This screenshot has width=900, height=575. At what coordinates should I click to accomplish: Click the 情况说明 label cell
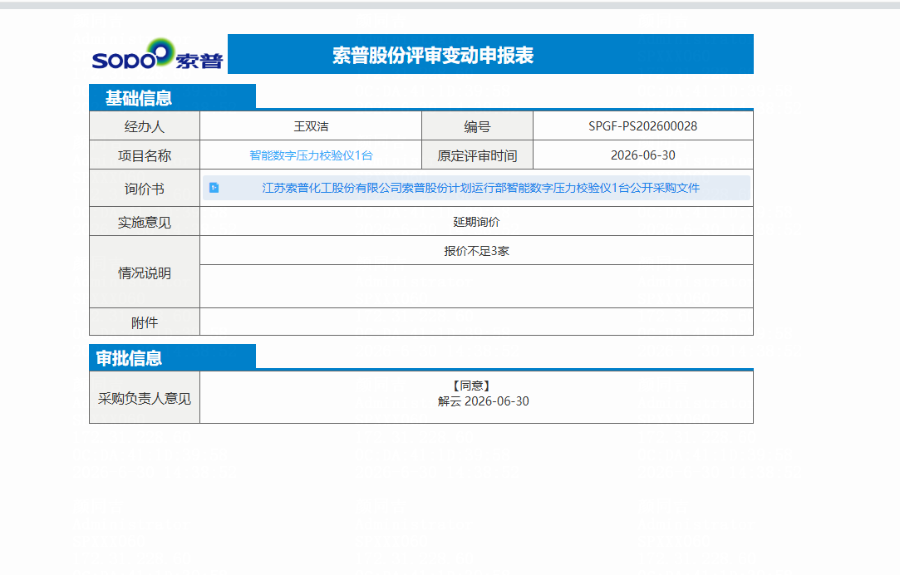click(145, 273)
